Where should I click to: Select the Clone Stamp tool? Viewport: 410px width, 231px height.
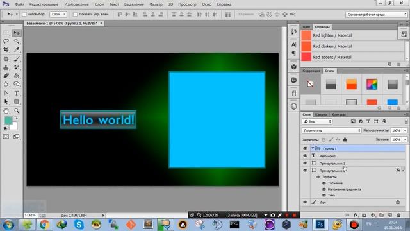[6, 67]
